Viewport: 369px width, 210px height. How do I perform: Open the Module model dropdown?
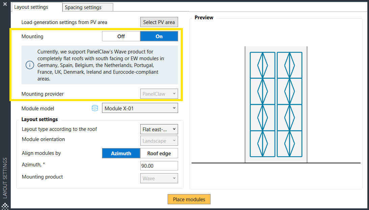[140, 108]
